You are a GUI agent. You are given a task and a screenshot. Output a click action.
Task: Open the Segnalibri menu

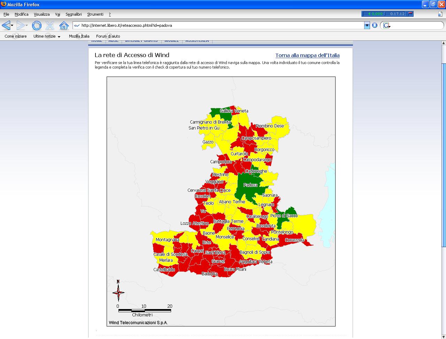tap(74, 14)
